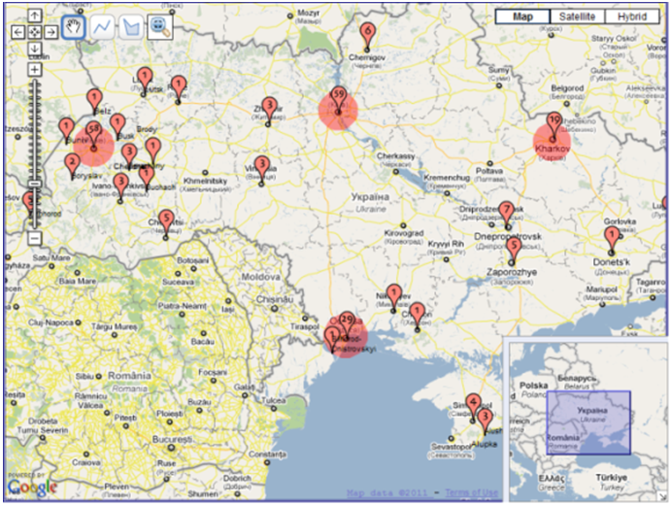The width and height of the screenshot is (672, 506).
Task: Click the Google logo
Action: (x=32, y=488)
